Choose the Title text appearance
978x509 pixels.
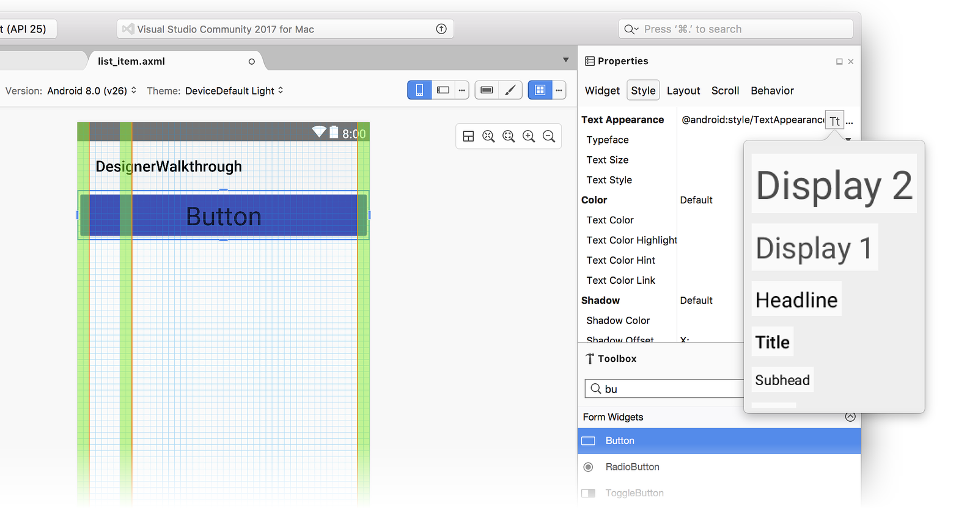click(773, 342)
